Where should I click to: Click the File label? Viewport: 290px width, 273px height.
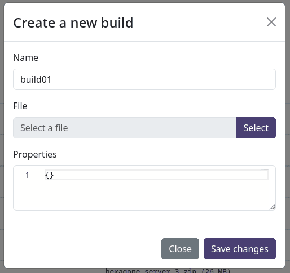20,106
